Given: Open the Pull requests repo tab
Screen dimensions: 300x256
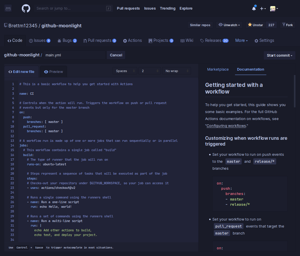Looking at the screenshot, I should 100,41.
